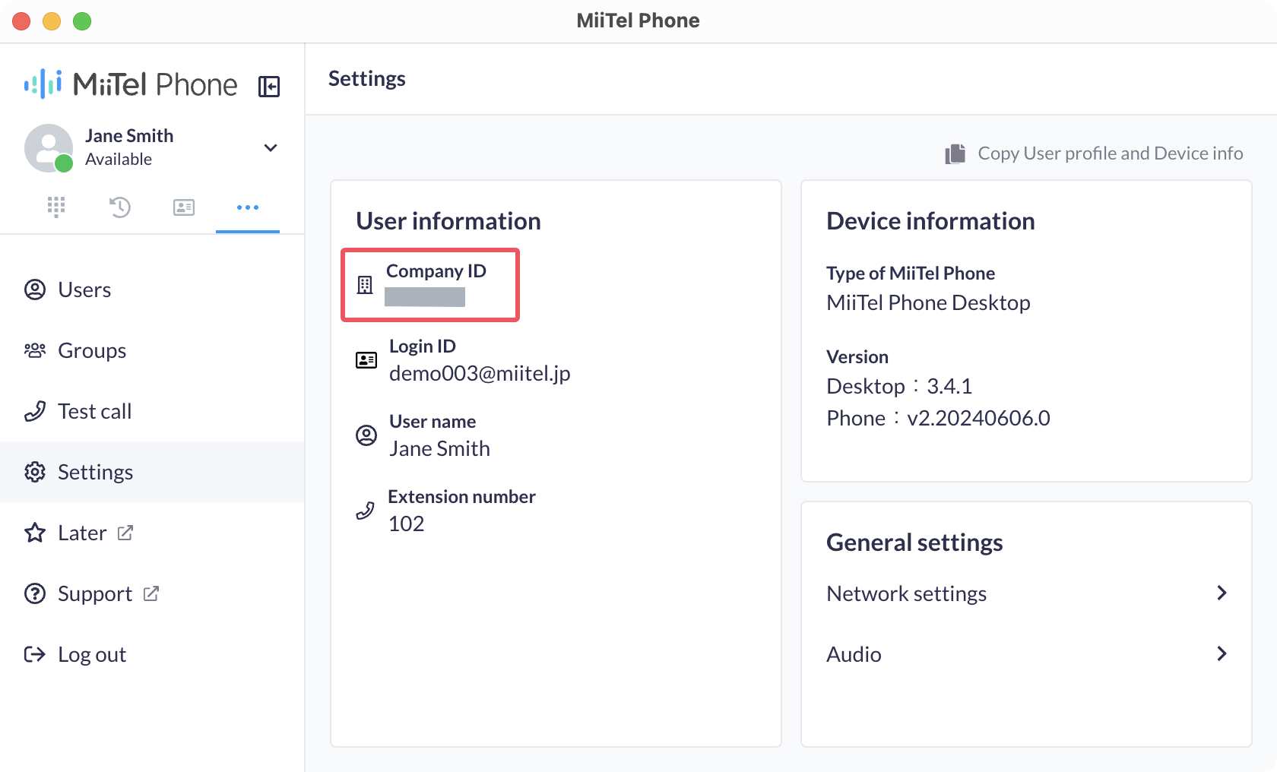Start a Test call from the sidebar
The height and width of the screenshot is (772, 1277).
pyautogui.click(x=152, y=411)
